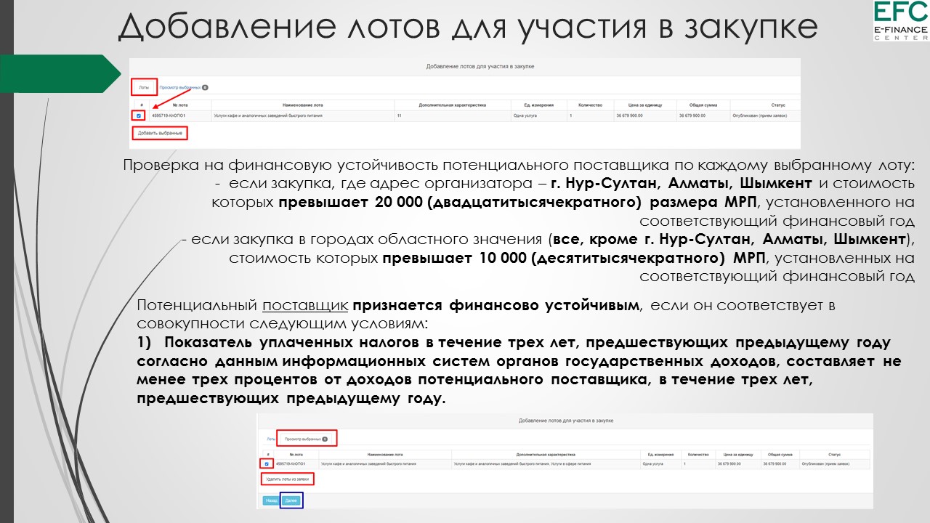Viewport: 930px width, 523px height.
Task: Click the selected-count badge on lower Просмотр выбранных
Action: click(x=325, y=439)
